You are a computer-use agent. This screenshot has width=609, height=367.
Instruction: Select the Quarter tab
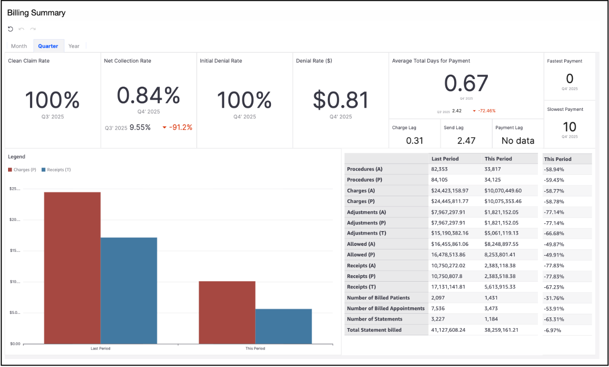click(48, 46)
